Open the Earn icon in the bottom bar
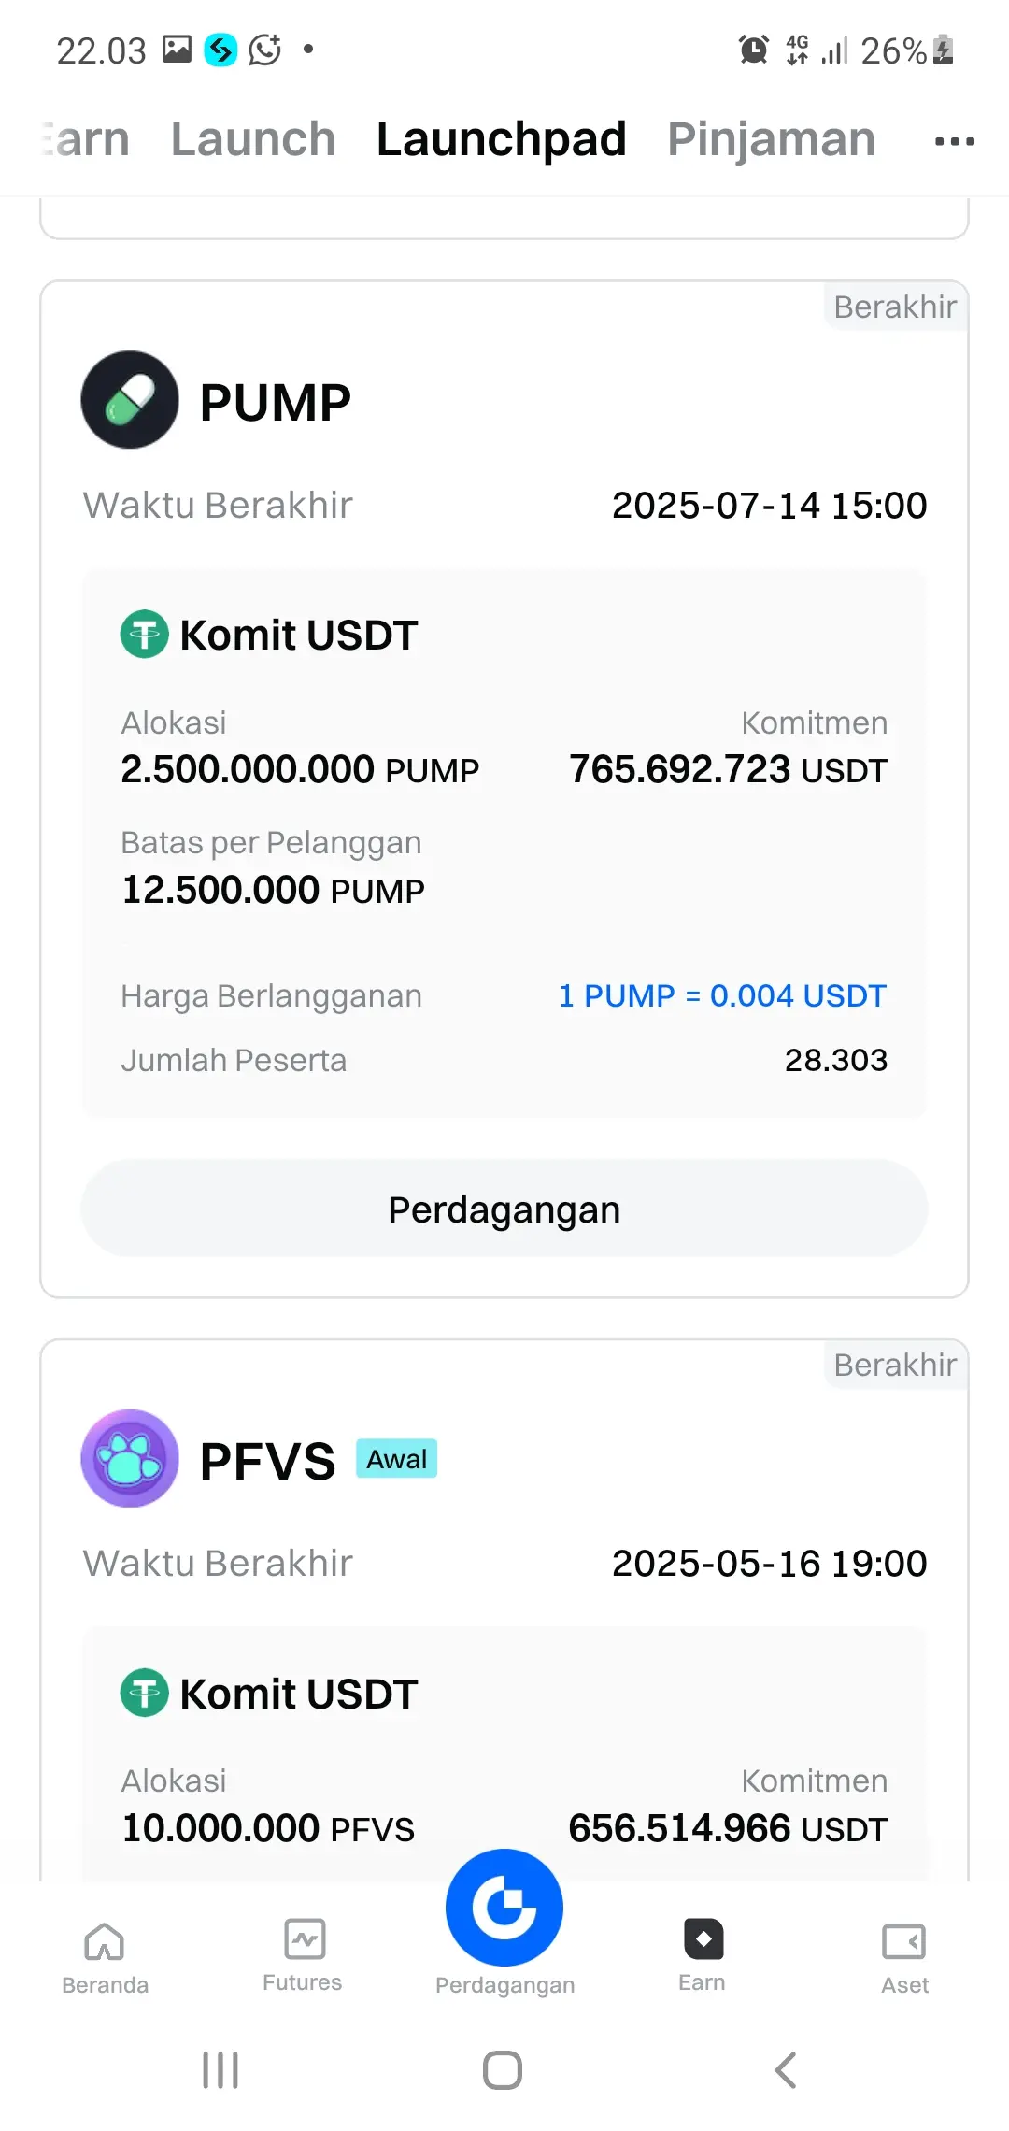The image size is (1009, 2131). point(703,1939)
